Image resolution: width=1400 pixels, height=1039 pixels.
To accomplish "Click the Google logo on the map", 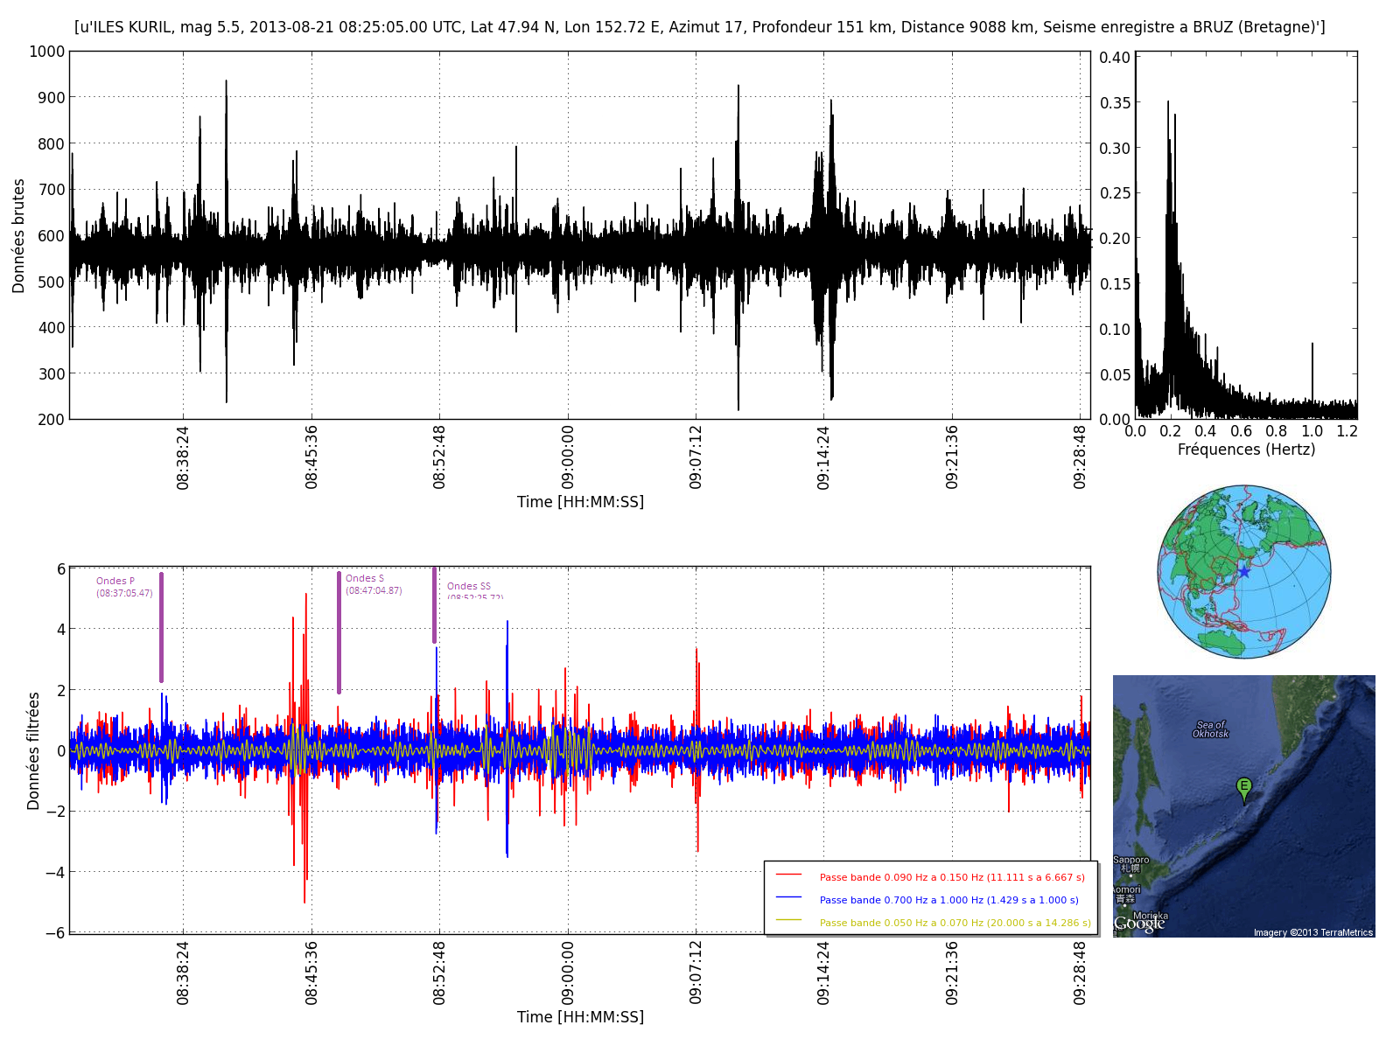I will (1139, 924).
